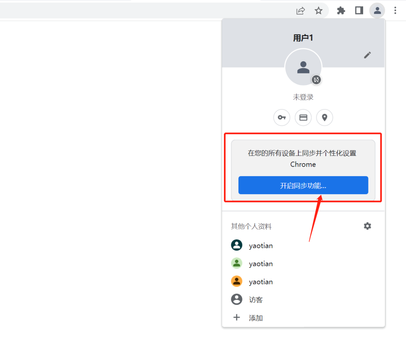The image size is (406, 351).
Task: Click the 其他个人资料 section label
Action: 251,226
